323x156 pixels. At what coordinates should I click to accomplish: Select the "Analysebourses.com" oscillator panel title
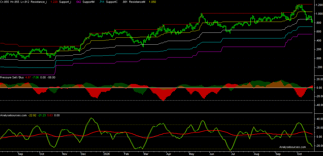pos(13,115)
